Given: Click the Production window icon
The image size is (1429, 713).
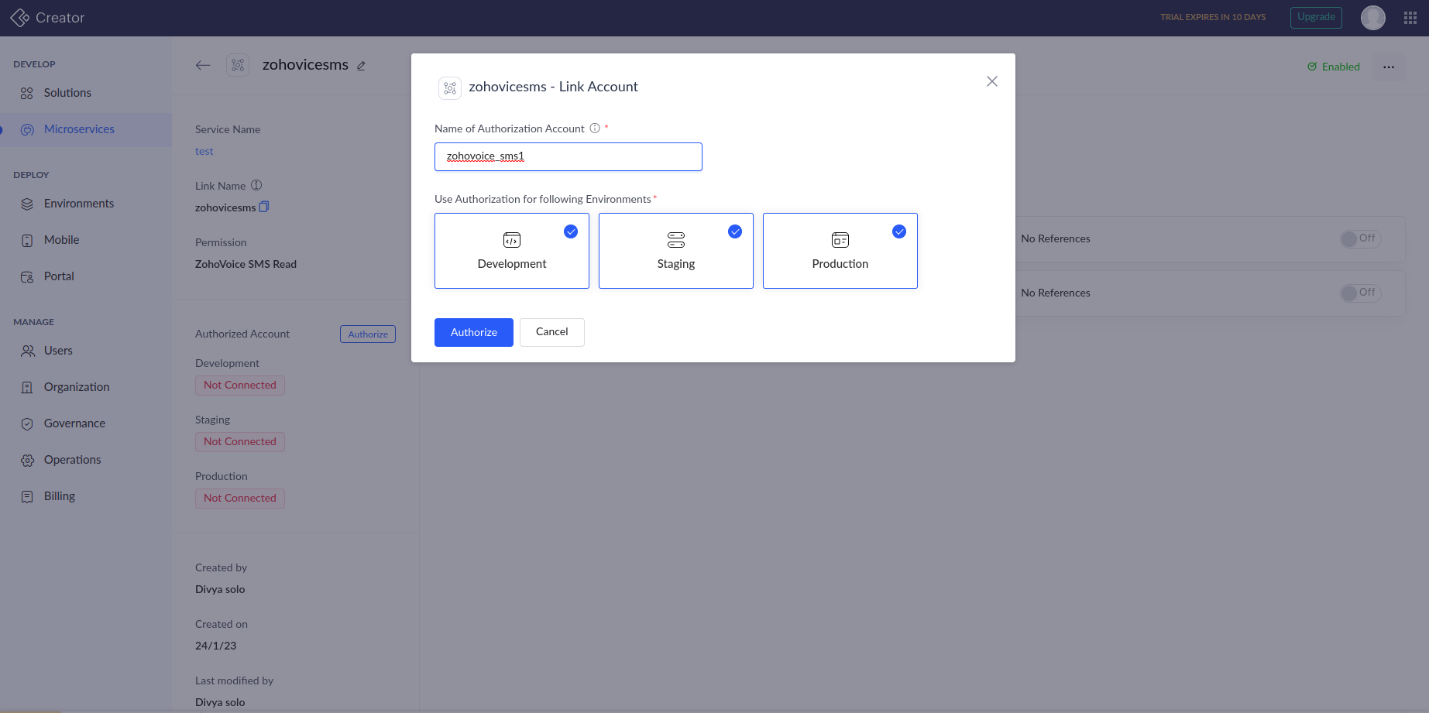Looking at the screenshot, I should [x=840, y=240].
